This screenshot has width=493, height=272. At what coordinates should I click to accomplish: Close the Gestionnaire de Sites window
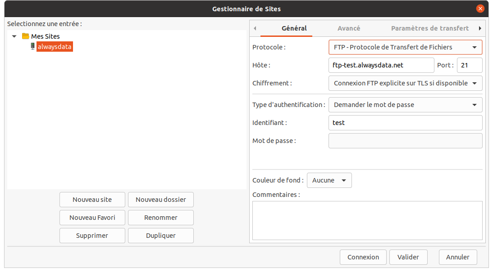point(480,9)
